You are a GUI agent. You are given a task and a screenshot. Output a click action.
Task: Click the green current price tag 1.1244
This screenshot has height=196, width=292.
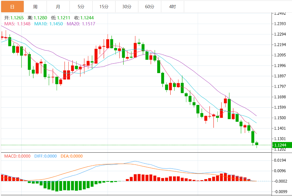coord(282,145)
